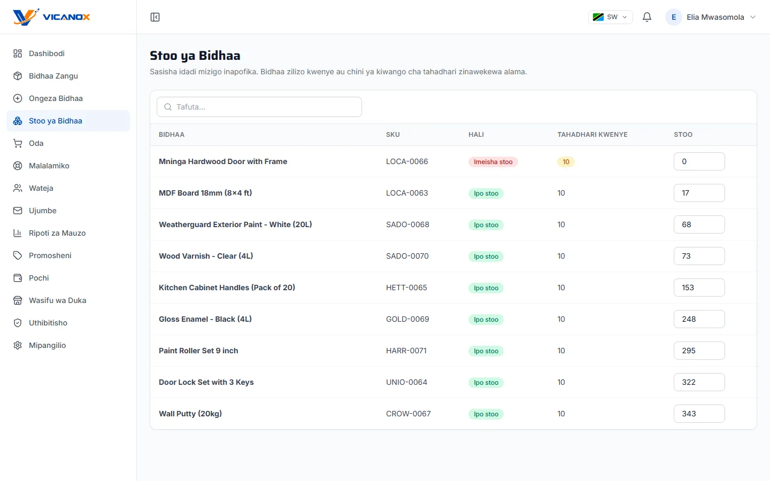Screen dimensions: 770x481
Task: Open the Wateja menu item
Action: pos(68,188)
